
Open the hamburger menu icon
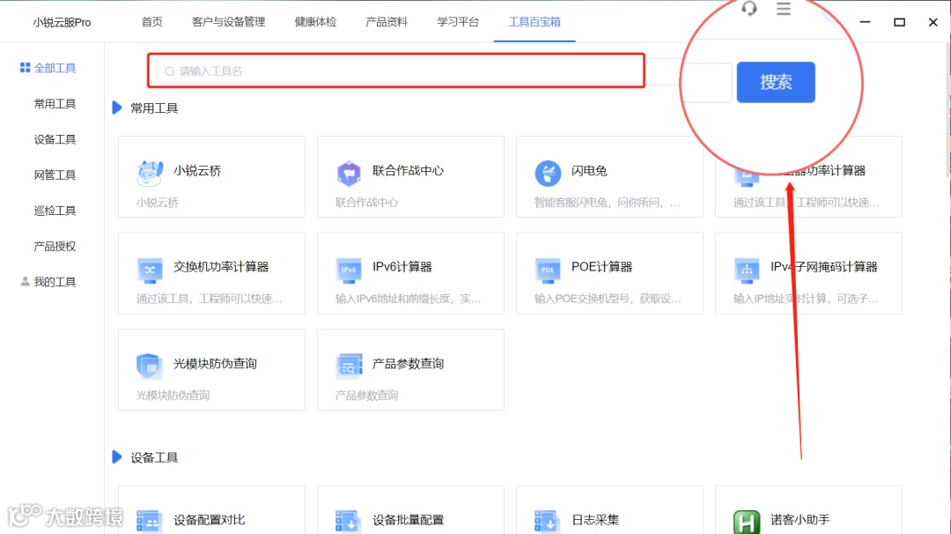pos(784,9)
